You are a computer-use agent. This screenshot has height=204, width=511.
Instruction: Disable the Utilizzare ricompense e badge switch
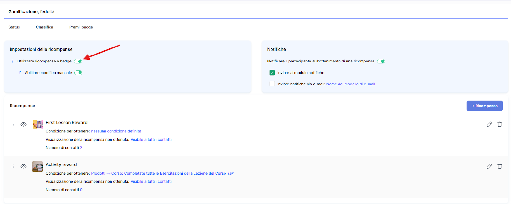[x=78, y=61]
